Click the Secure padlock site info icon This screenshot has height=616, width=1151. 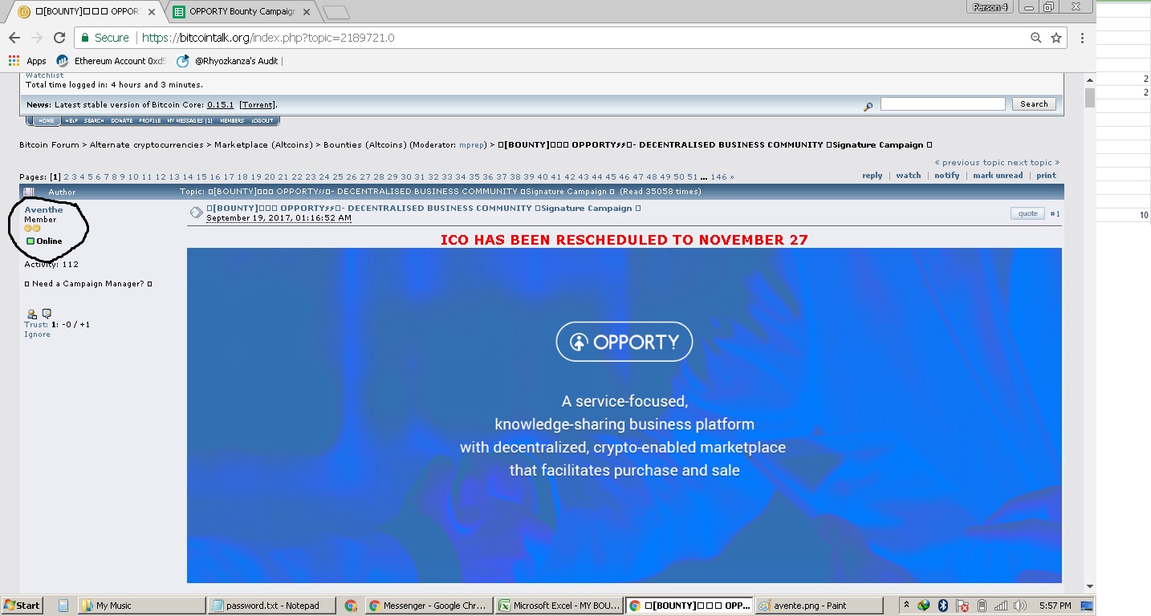(x=86, y=38)
